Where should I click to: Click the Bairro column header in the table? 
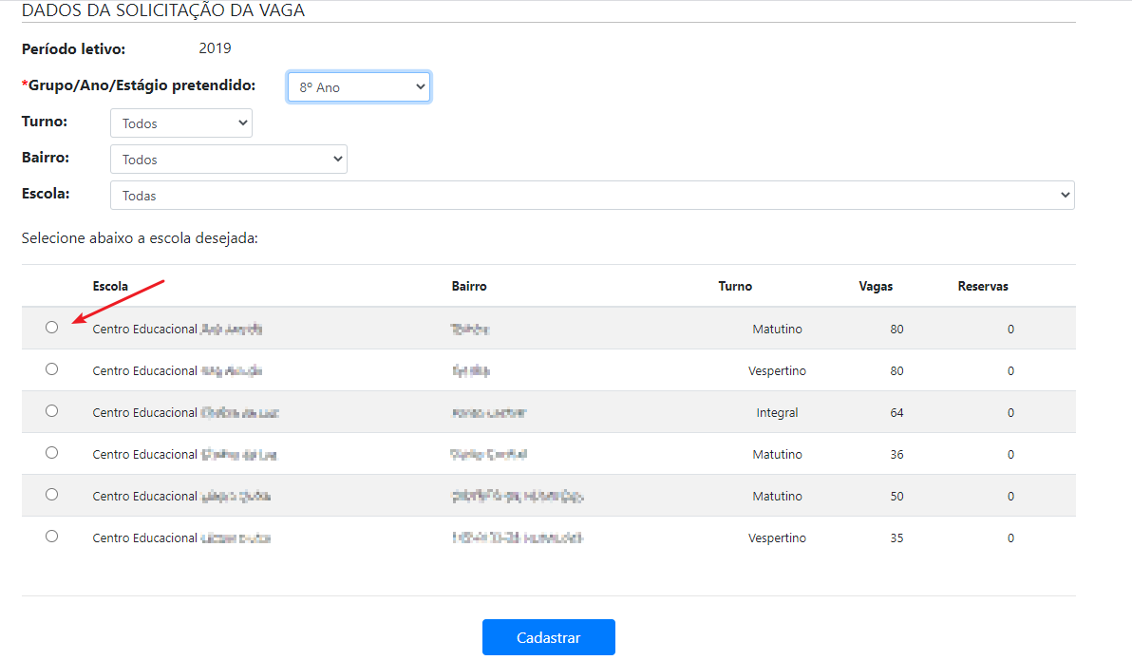pos(469,286)
